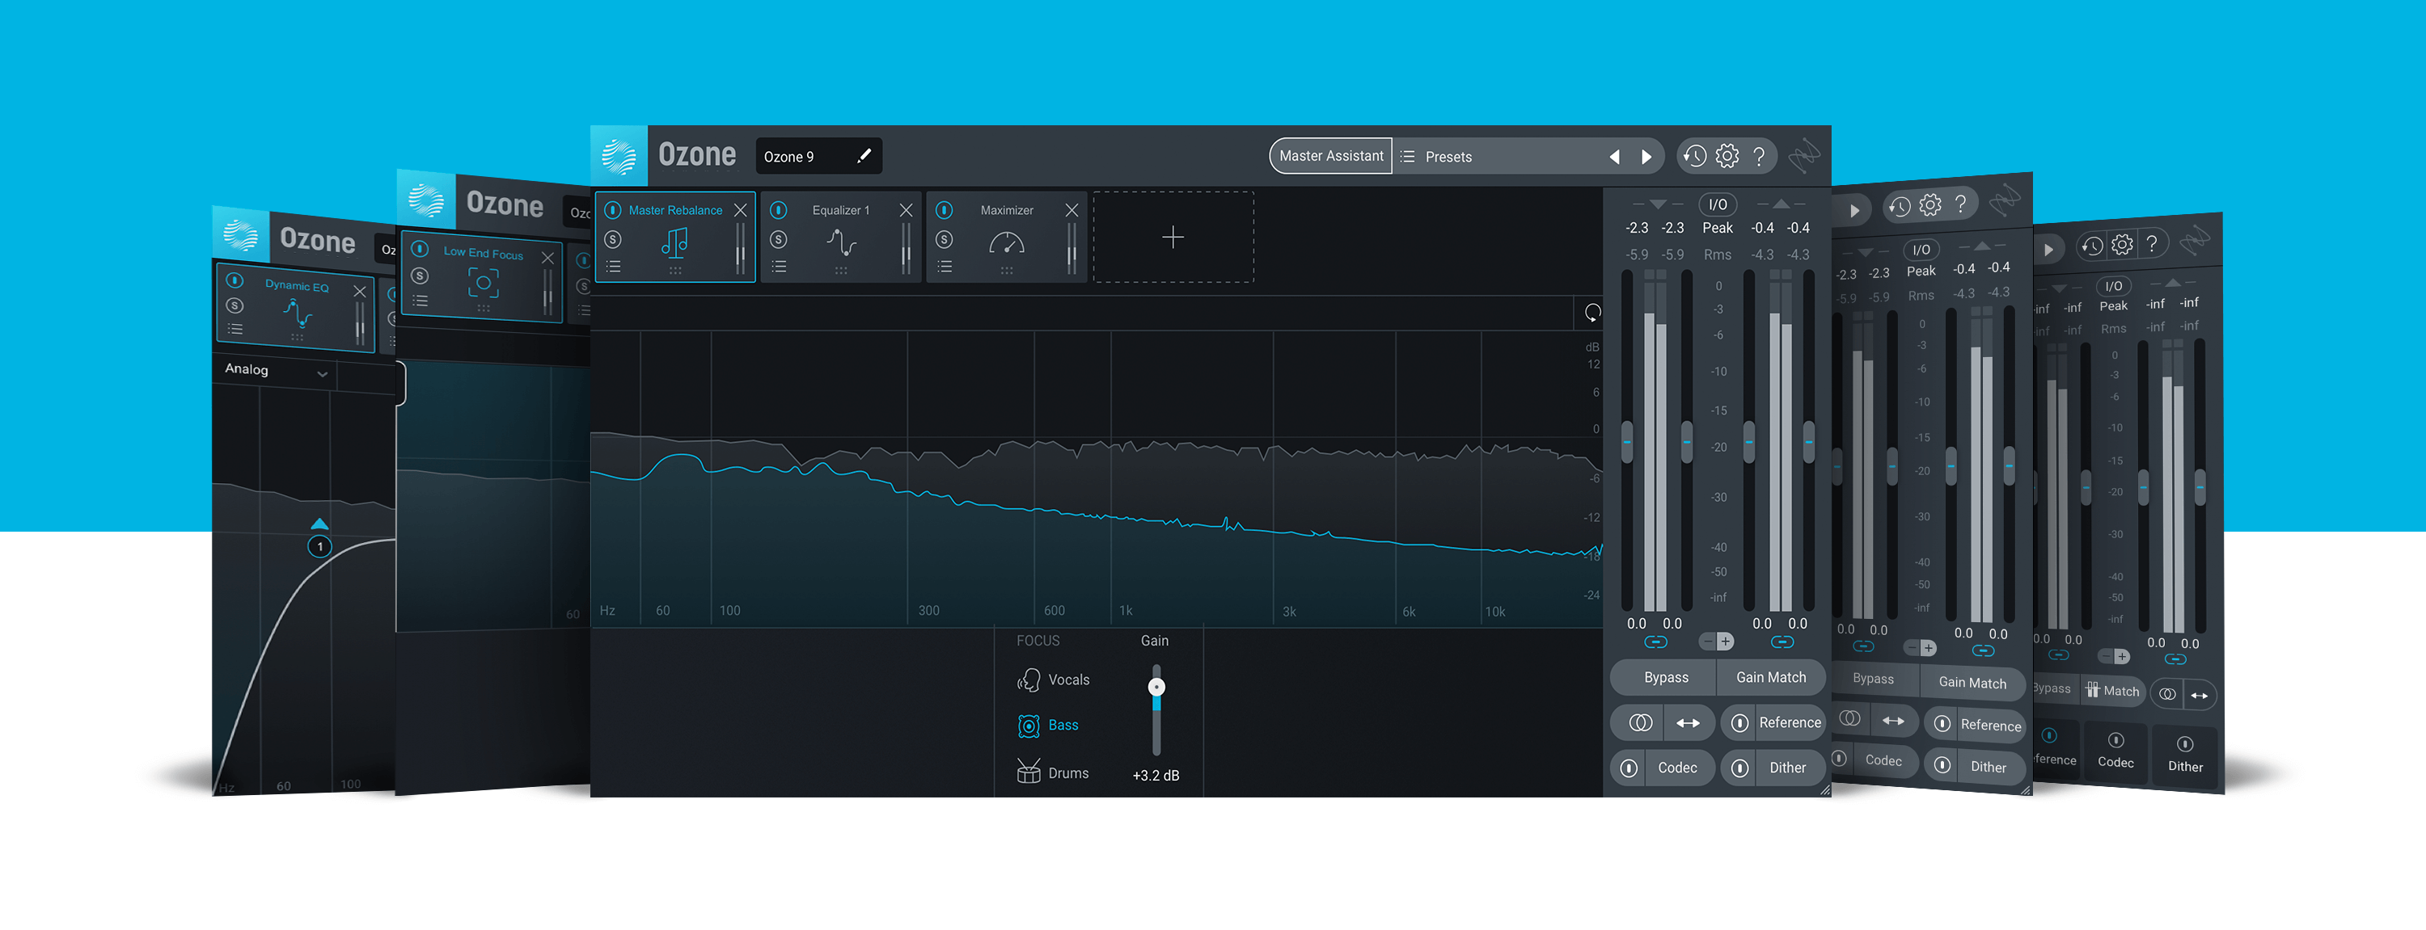Open the Maximizer module preset list icon
Screen dimensions: 2426x930
pyautogui.click(x=945, y=267)
